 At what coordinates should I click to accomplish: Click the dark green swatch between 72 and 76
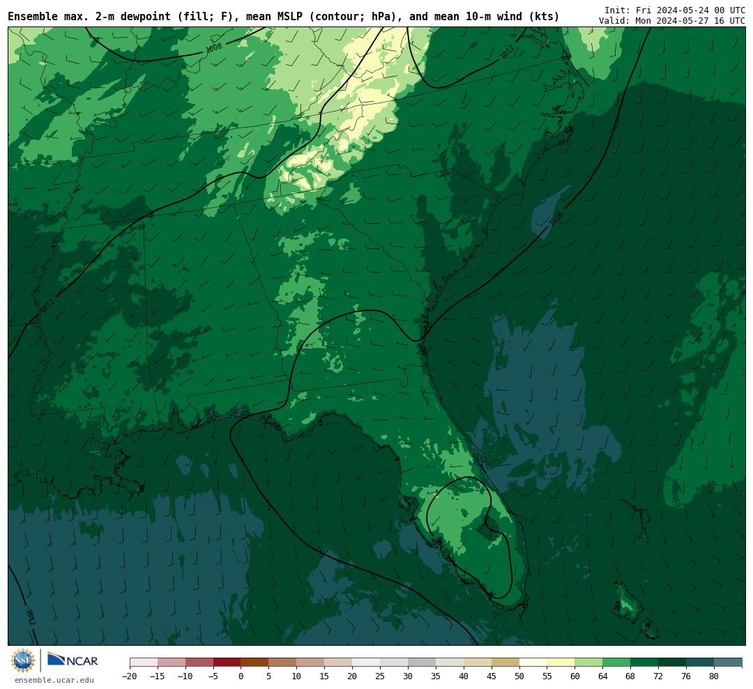pos(672,662)
